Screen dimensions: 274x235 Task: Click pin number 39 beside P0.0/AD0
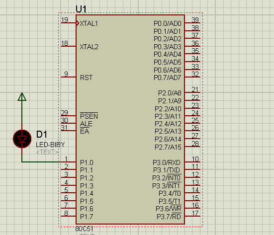point(195,20)
